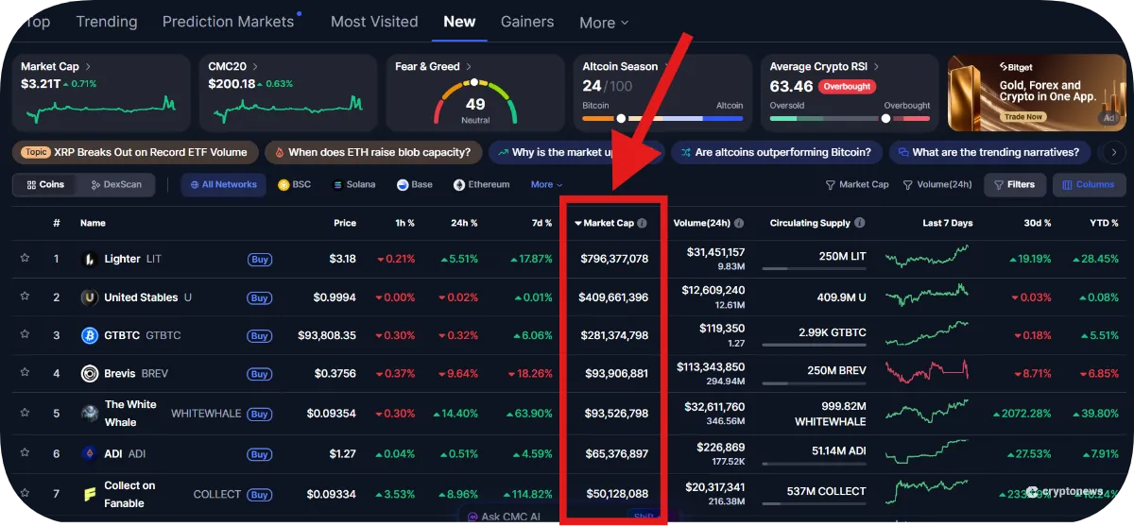The height and width of the screenshot is (526, 1134).
Task: Click Buy button for Brevis
Action: tap(260, 375)
